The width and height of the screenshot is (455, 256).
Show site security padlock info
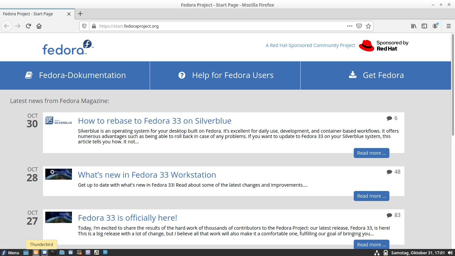tap(94, 26)
